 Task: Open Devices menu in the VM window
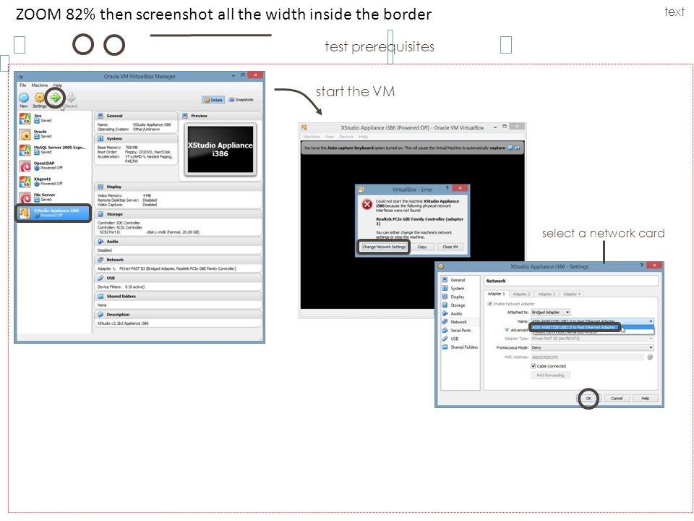346,137
